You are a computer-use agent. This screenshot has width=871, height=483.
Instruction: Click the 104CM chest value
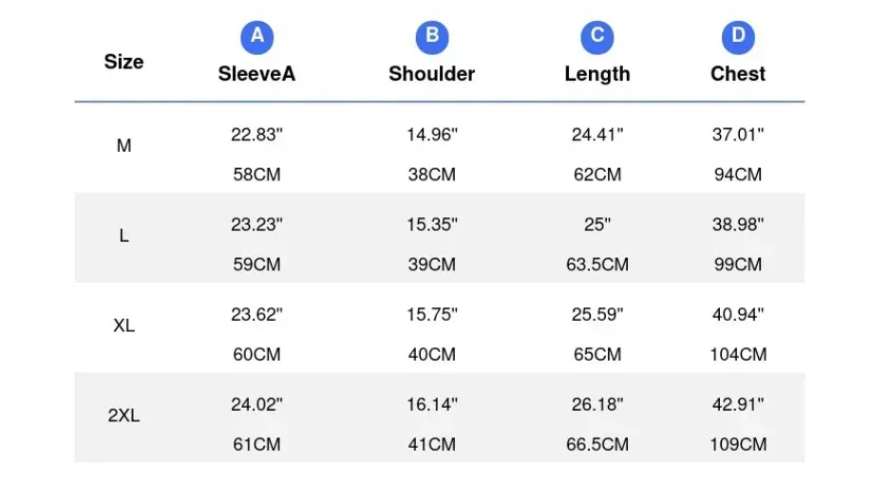pos(738,355)
